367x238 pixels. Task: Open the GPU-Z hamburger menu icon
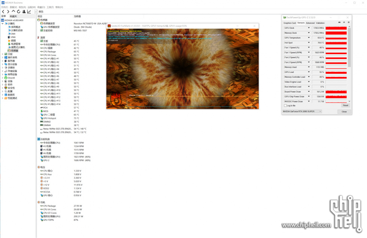pos(349,22)
